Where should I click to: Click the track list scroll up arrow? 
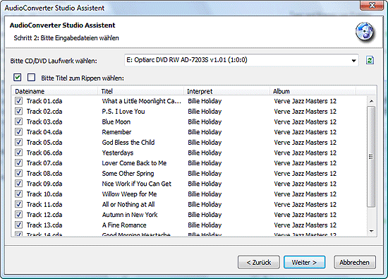pyautogui.click(x=371, y=101)
